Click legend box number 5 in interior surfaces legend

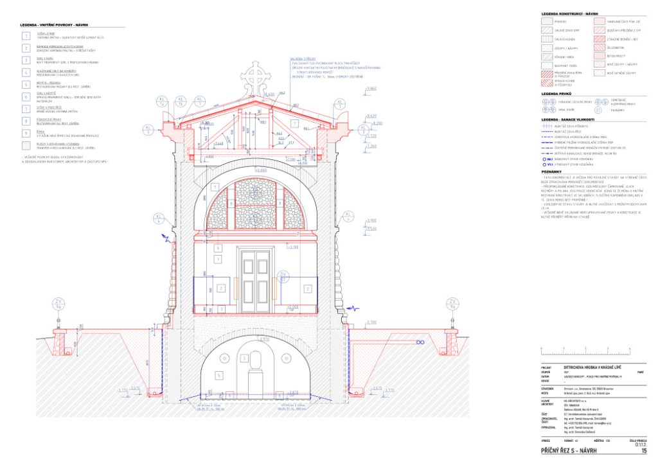pos(26,85)
